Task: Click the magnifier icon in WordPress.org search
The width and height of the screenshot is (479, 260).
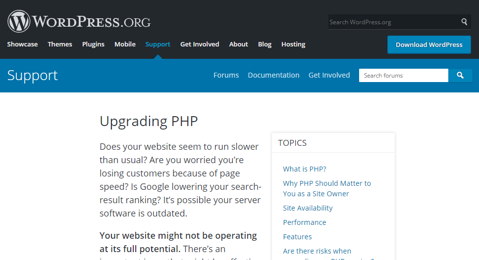Action: [464, 22]
